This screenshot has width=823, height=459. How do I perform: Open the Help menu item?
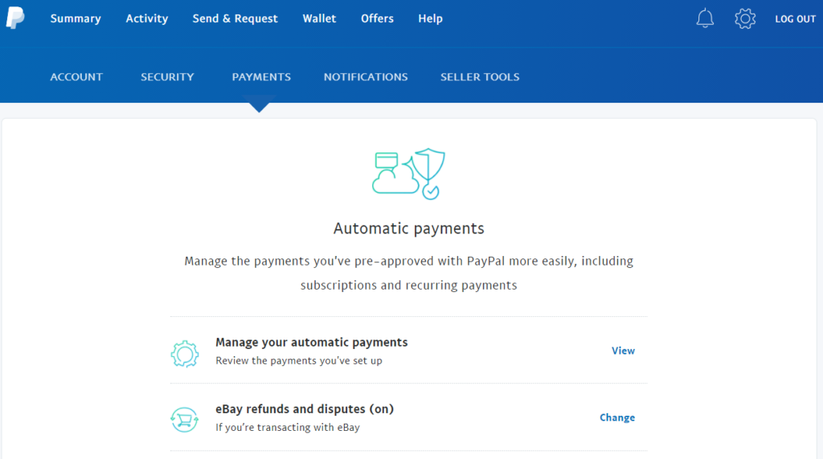[x=431, y=18]
